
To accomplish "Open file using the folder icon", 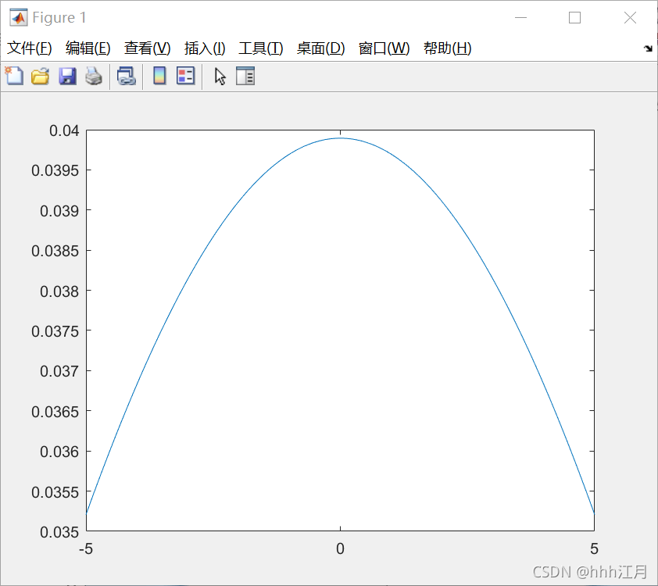I will pyautogui.click(x=41, y=77).
